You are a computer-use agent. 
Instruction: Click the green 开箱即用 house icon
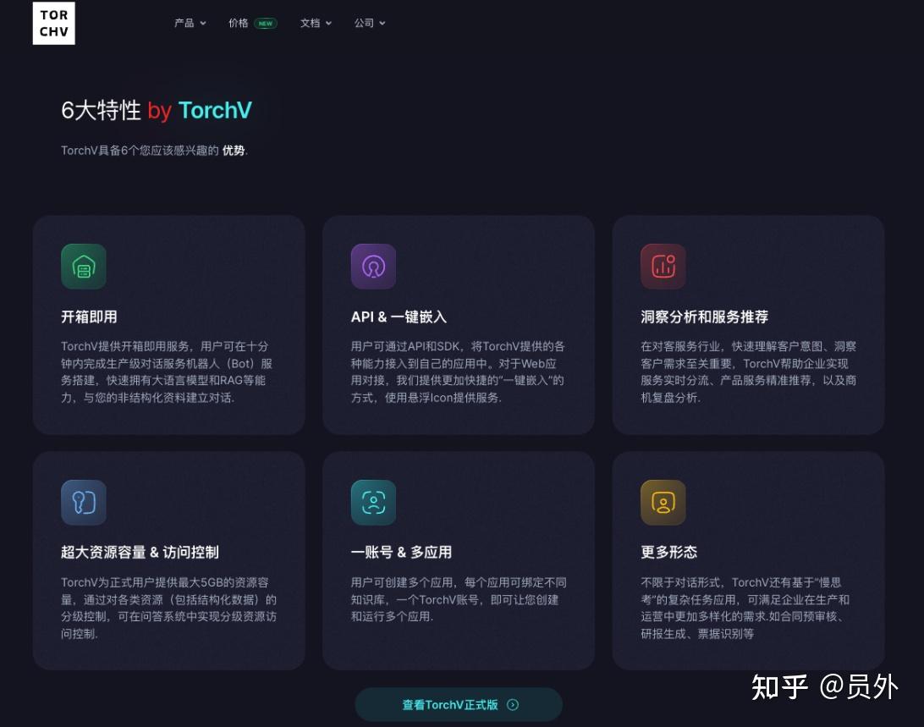84,267
